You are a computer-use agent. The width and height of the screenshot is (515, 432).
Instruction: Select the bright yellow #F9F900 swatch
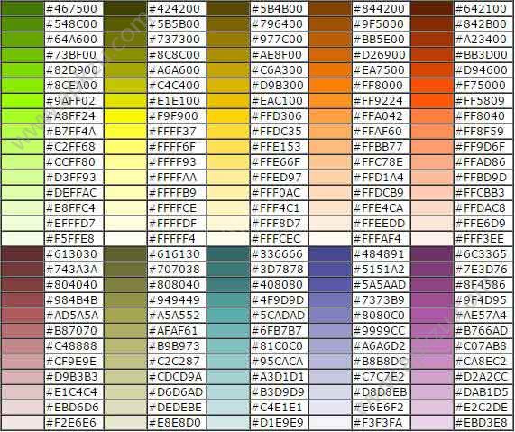tap(125, 116)
